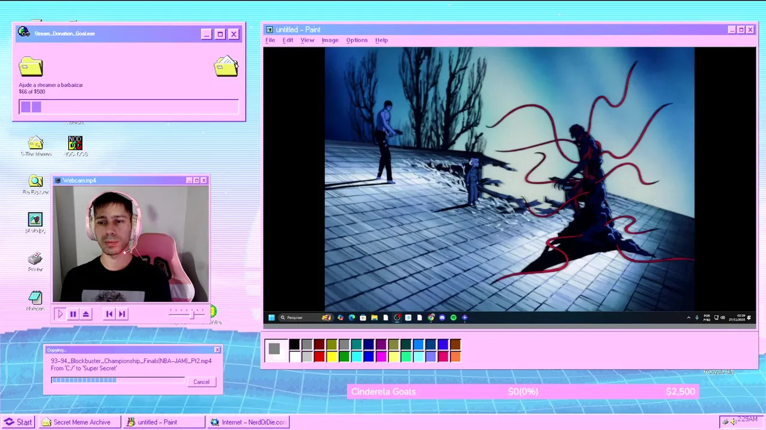Click the donation goal progress bar
Viewport: 766px width, 430px height.
click(x=129, y=107)
